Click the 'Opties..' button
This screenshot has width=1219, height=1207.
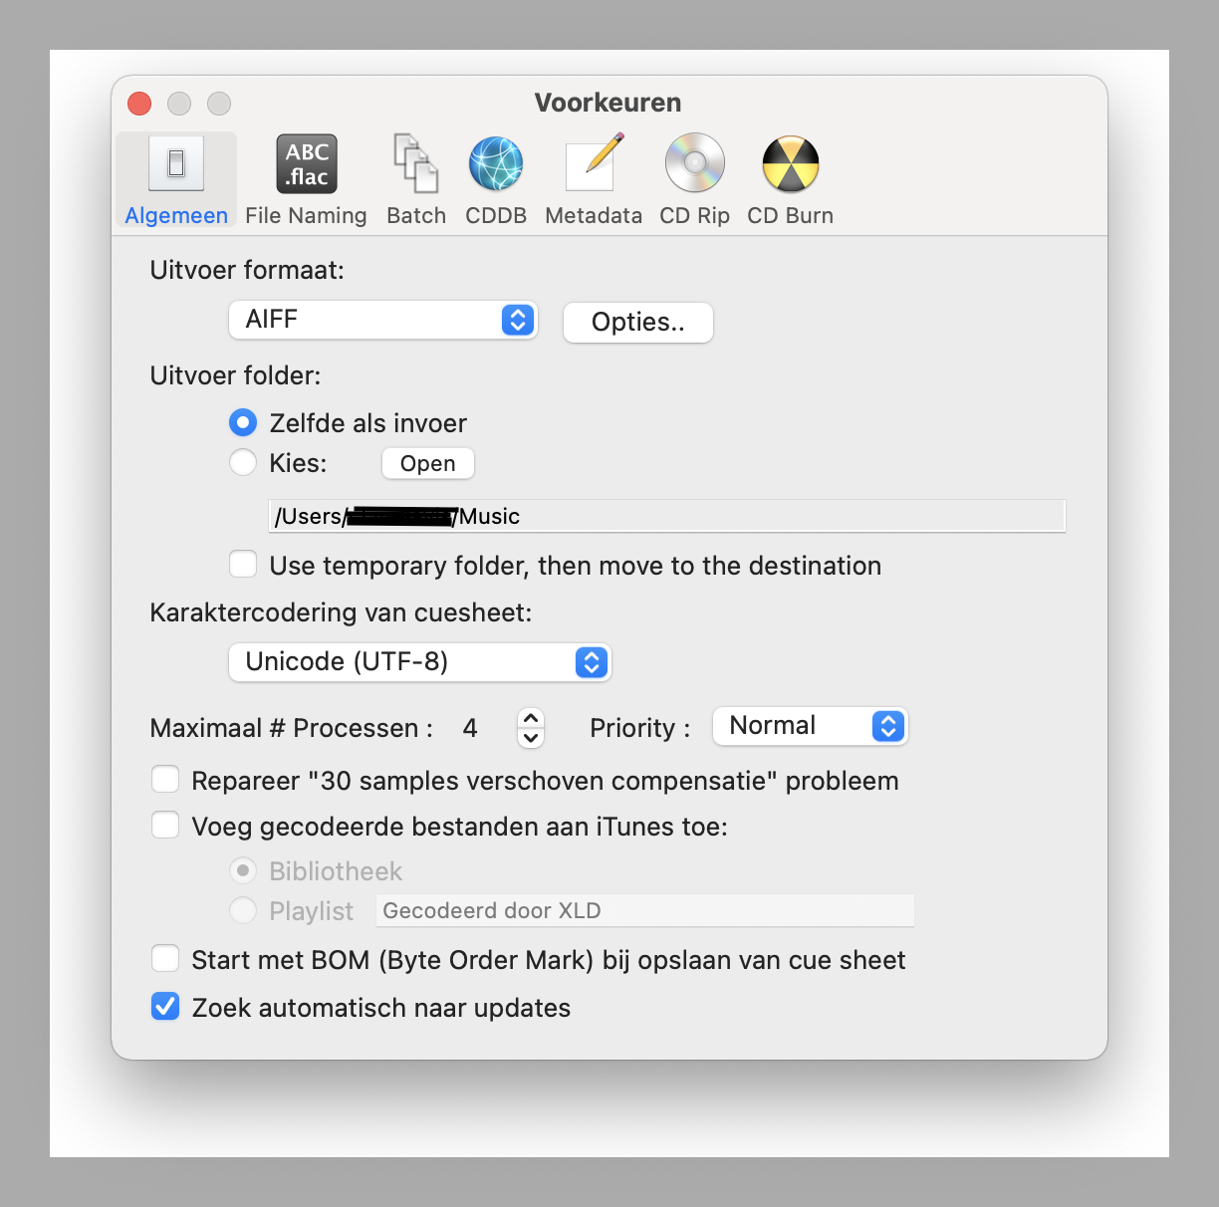pyautogui.click(x=637, y=323)
